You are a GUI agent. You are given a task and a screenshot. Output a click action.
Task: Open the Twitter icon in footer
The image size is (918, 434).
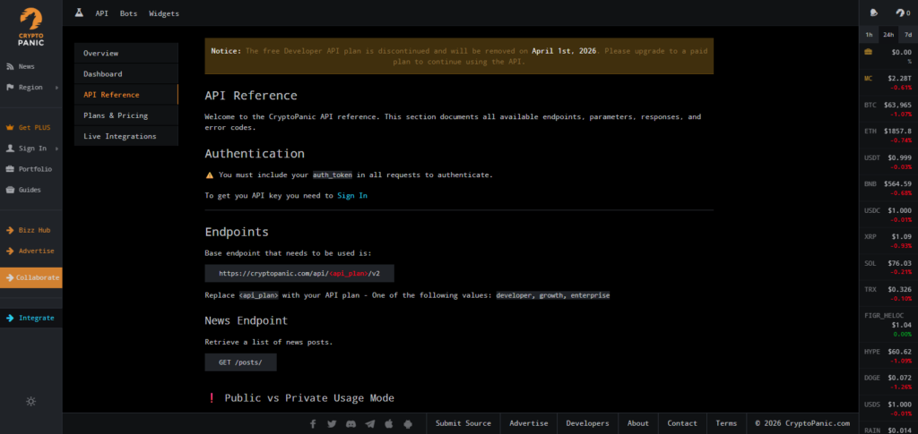[x=332, y=423]
